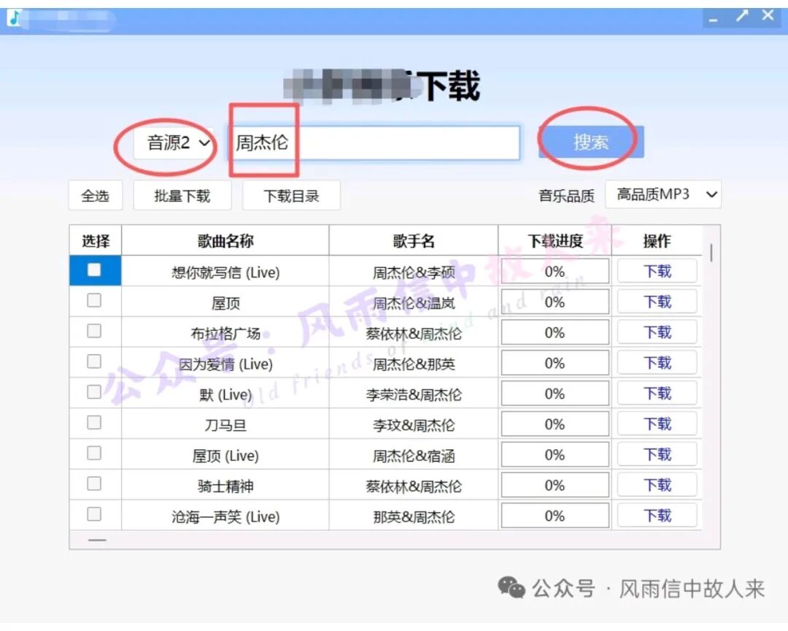Tick the checkbox for 布拉格广场

pyautogui.click(x=94, y=331)
